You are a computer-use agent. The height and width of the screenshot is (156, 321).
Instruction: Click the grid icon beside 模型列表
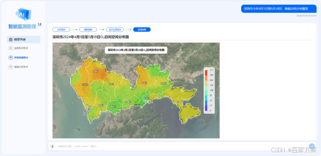click(11, 40)
